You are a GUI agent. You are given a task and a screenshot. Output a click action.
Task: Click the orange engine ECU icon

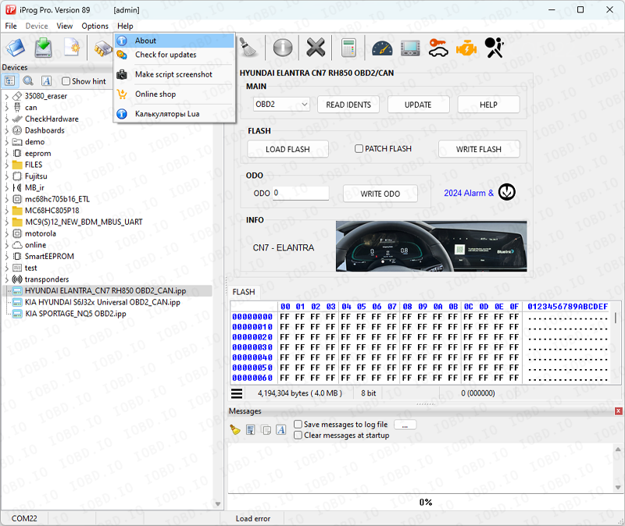pos(466,48)
